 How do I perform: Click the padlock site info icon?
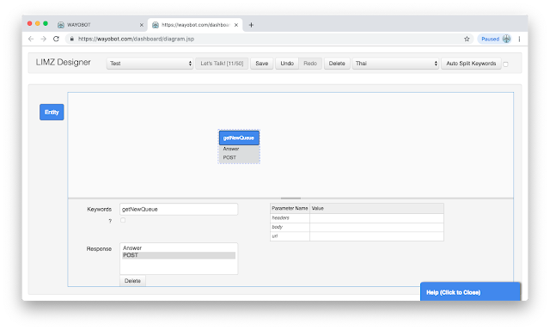point(72,39)
